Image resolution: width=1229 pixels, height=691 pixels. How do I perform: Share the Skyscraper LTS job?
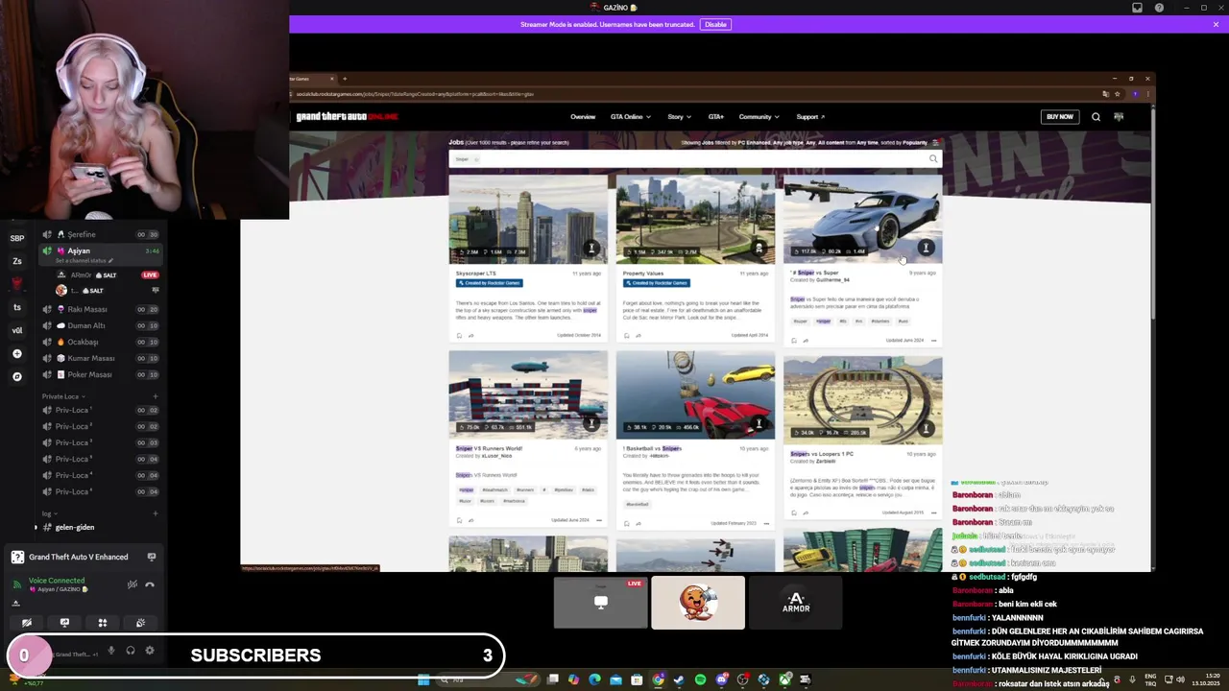470,335
